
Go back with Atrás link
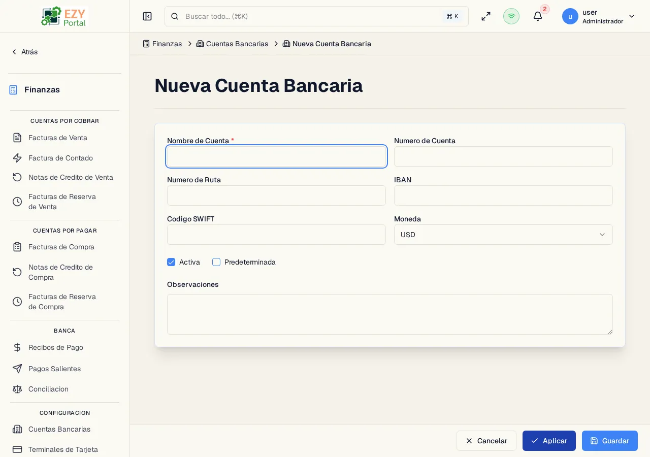(x=24, y=52)
